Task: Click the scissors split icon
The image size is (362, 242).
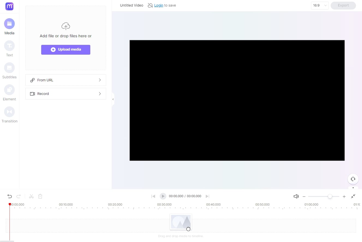Action: click(x=31, y=196)
